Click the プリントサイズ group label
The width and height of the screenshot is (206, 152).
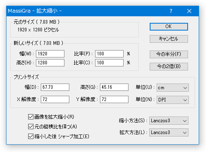(26, 77)
